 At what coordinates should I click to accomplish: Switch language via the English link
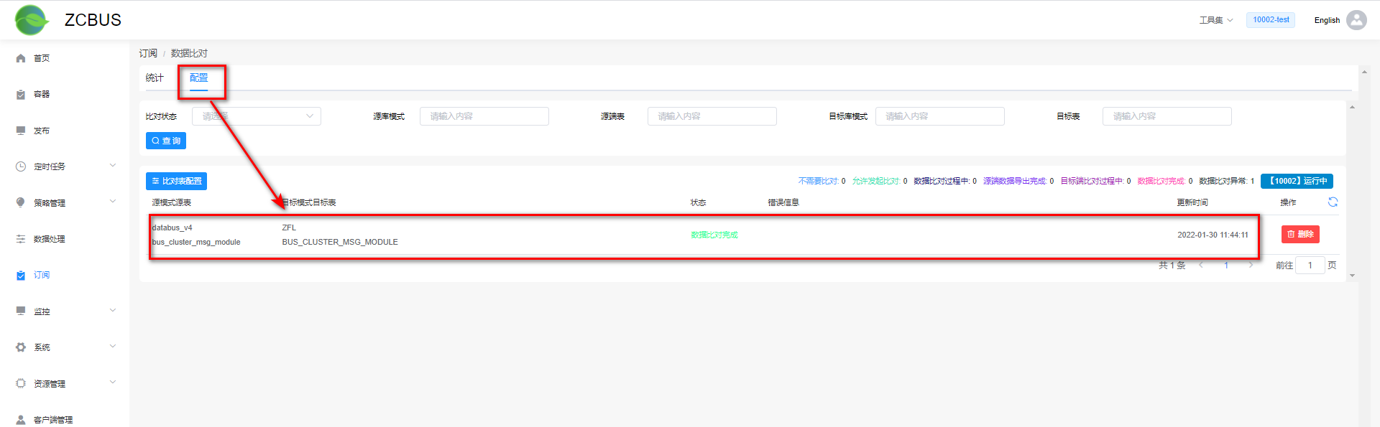pos(1326,20)
